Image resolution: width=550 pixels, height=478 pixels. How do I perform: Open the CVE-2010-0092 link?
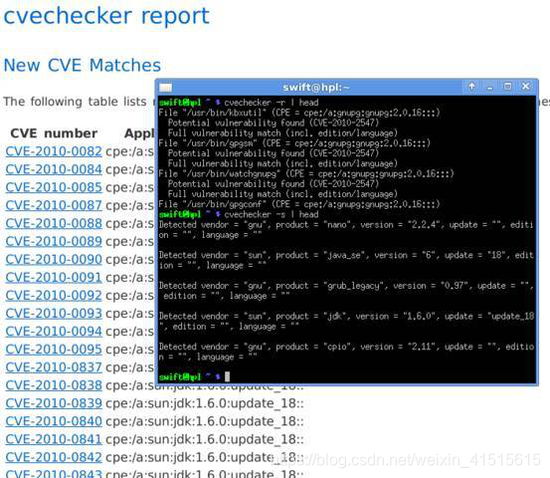coord(54,296)
